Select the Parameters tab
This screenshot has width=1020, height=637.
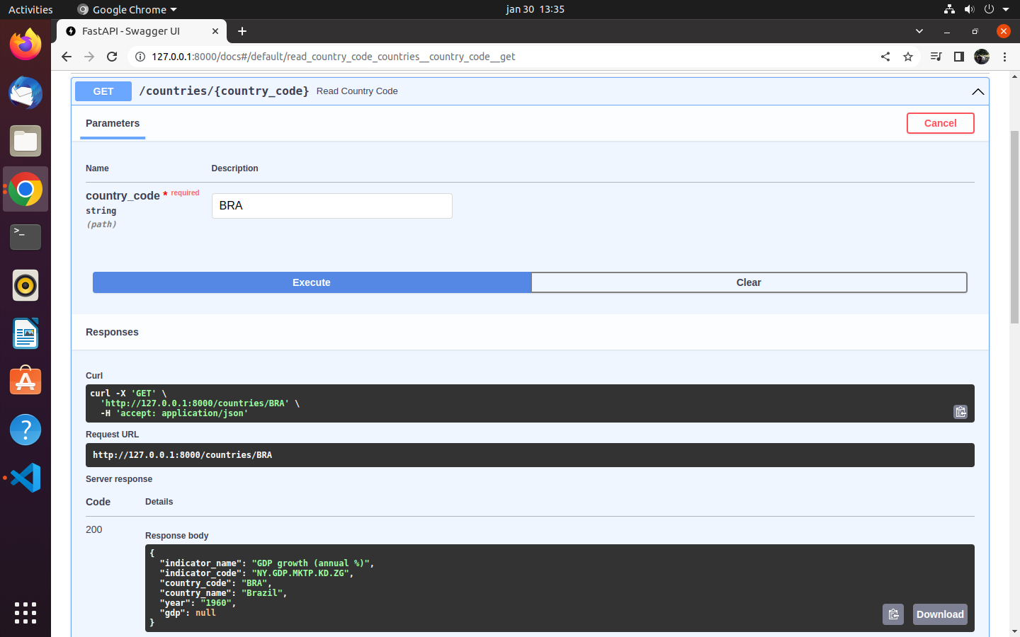[113, 123]
